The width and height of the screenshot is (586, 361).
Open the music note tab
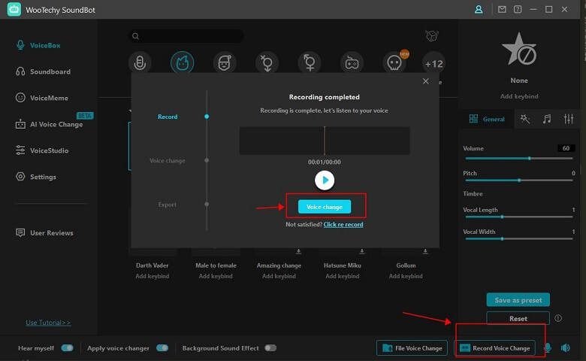[x=547, y=119]
